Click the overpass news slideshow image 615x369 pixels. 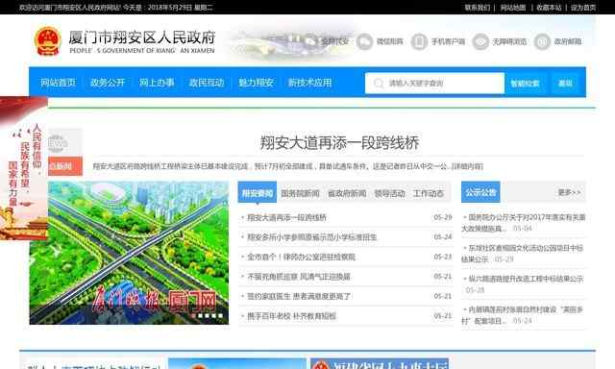pyautogui.click(x=129, y=253)
